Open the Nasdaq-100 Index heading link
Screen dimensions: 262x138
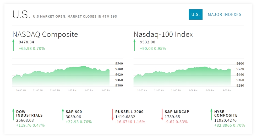point(163,34)
